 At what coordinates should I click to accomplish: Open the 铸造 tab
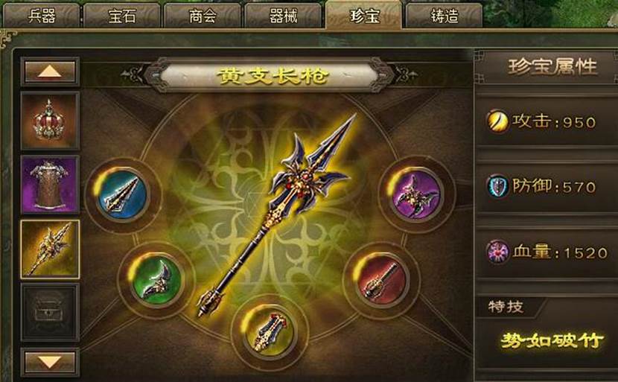pos(445,16)
